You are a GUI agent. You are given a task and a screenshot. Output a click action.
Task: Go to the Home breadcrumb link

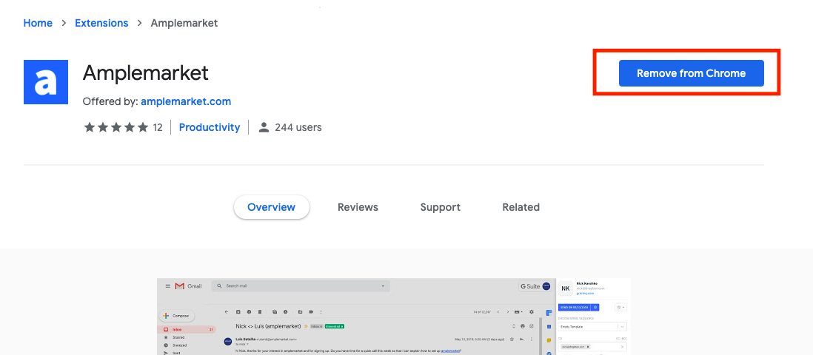(38, 24)
